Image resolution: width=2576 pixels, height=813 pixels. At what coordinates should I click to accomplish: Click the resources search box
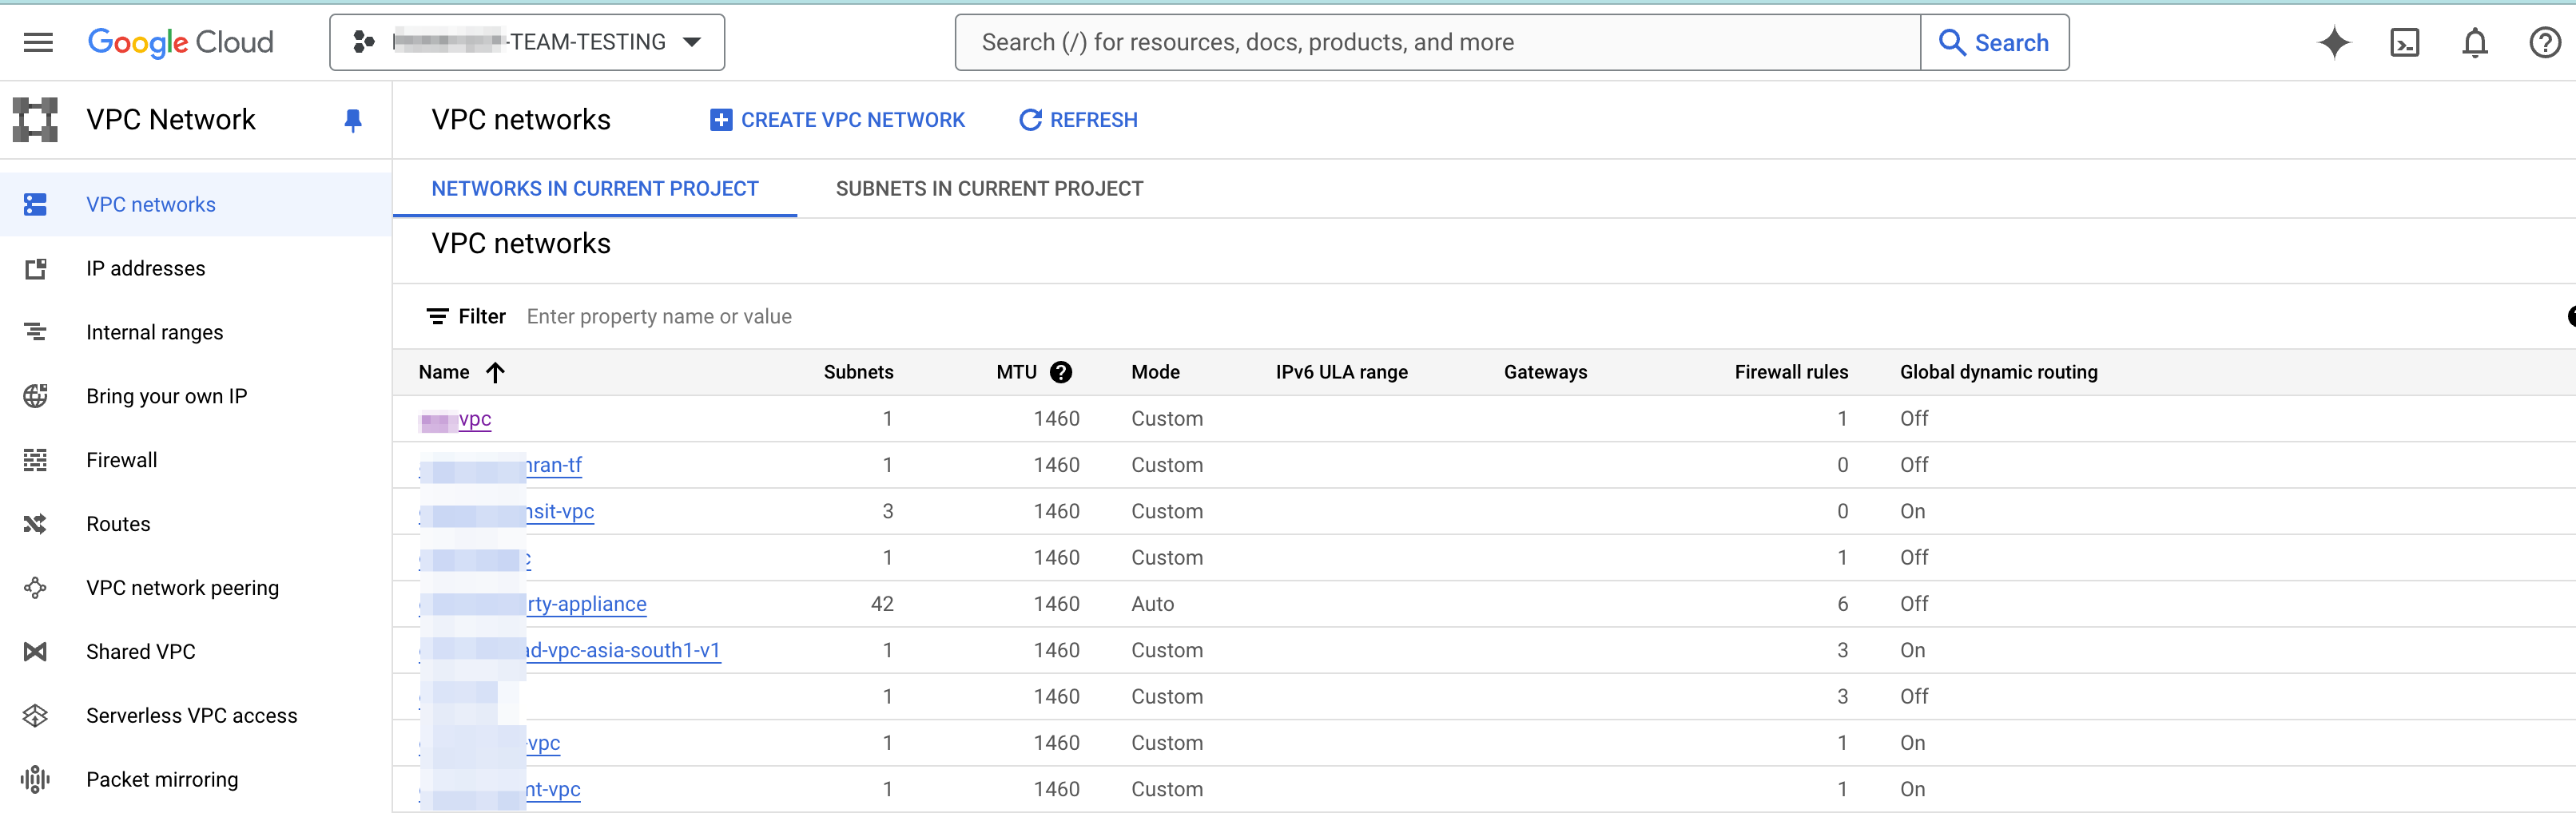tap(1437, 42)
